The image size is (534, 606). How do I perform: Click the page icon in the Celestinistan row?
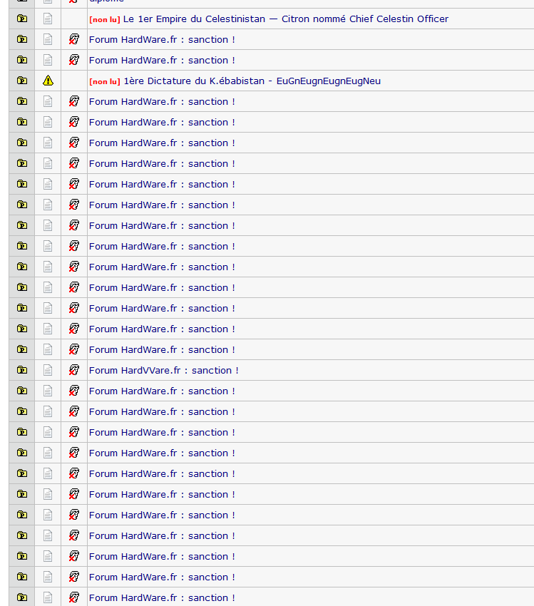[x=48, y=19]
